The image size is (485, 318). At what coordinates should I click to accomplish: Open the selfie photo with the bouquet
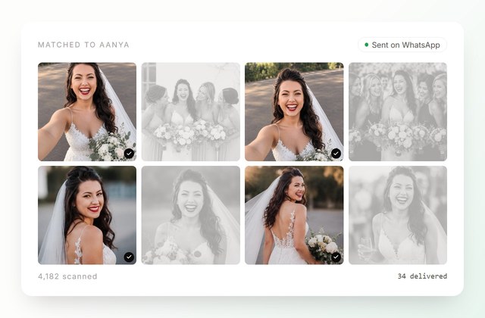(87, 112)
